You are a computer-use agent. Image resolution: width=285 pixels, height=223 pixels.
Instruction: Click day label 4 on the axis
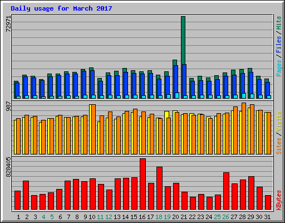click(43, 217)
